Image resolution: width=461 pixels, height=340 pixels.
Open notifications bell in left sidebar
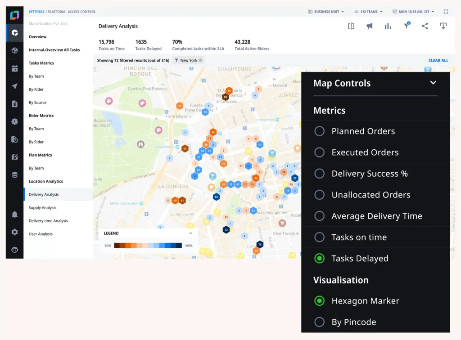click(15, 215)
